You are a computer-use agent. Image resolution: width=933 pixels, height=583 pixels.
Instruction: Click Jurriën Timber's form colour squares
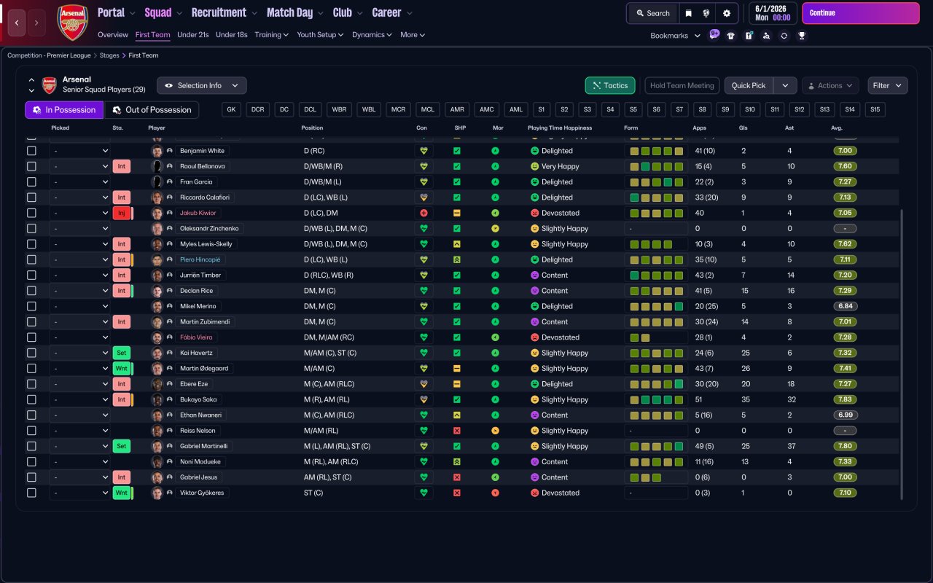(656, 275)
